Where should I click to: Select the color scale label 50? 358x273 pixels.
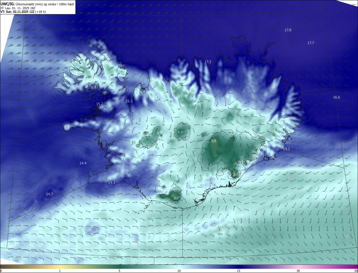pyautogui.click(x=356, y=271)
